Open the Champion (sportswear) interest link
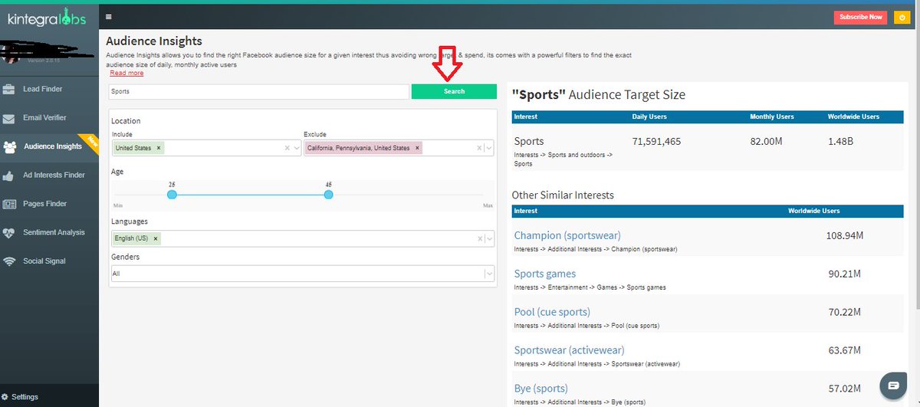Image resolution: width=920 pixels, height=407 pixels. (567, 235)
